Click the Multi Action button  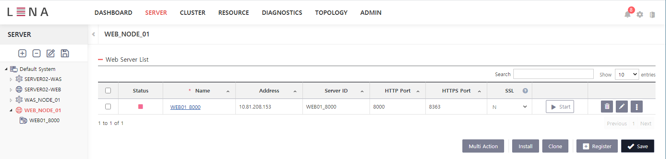pyautogui.click(x=483, y=146)
